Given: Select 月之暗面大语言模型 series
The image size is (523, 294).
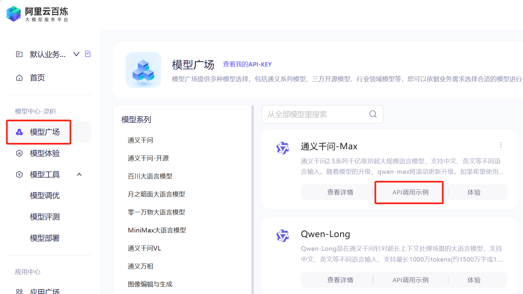Looking at the screenshot, I should 157,194.
